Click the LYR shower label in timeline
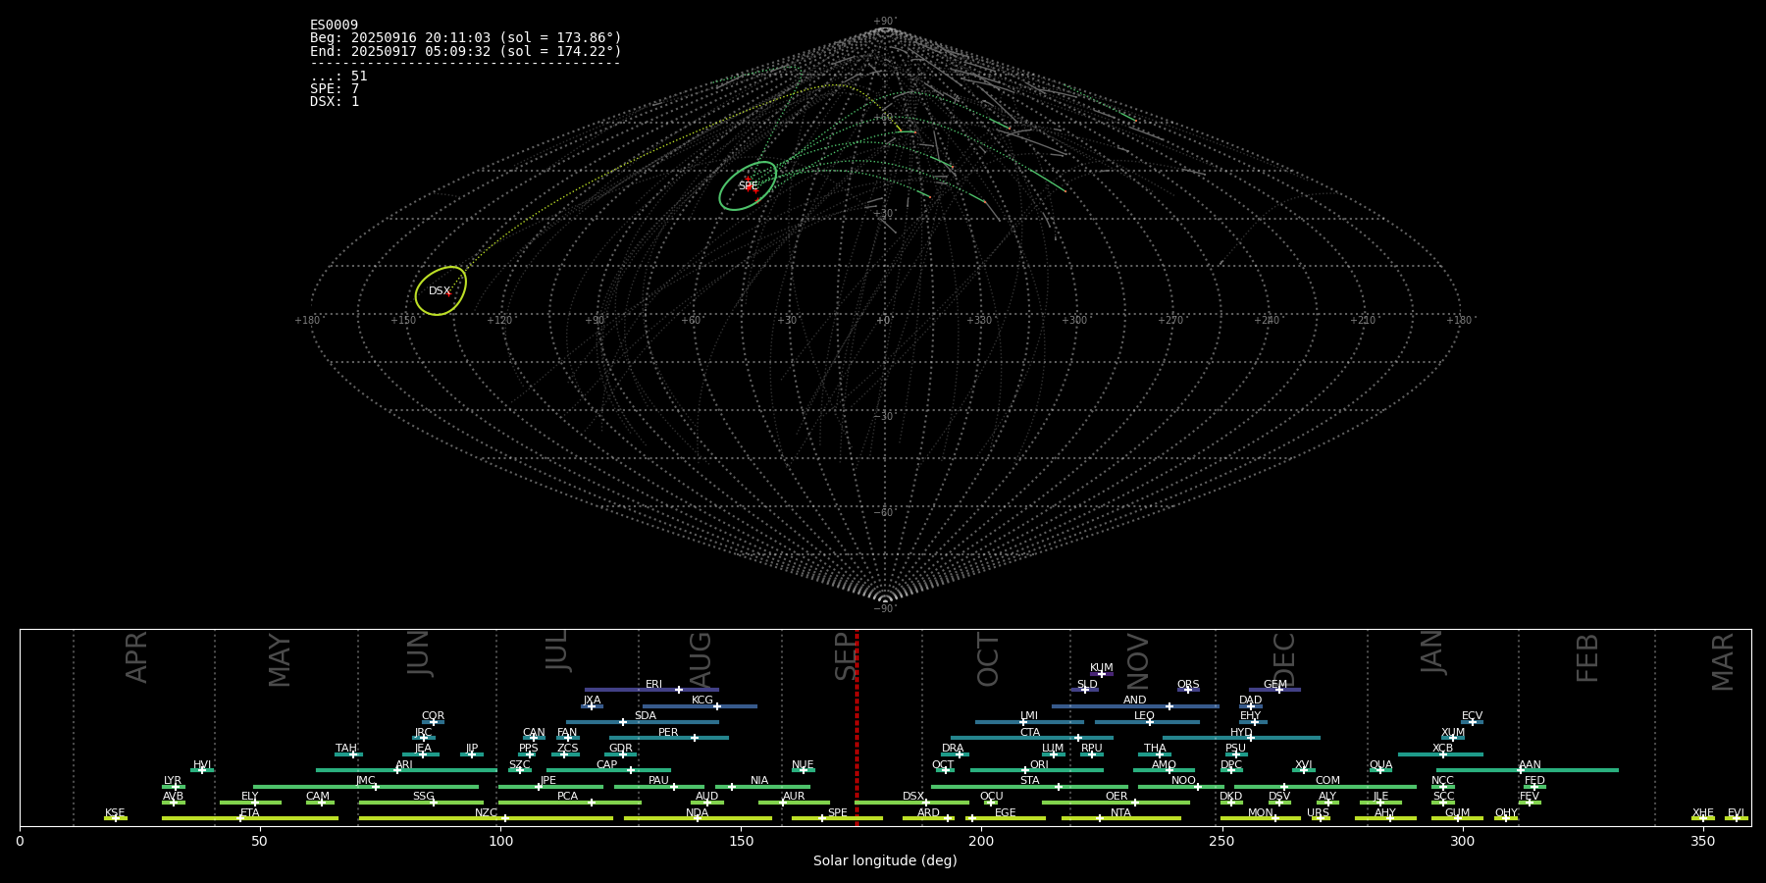 click(173, 781)
